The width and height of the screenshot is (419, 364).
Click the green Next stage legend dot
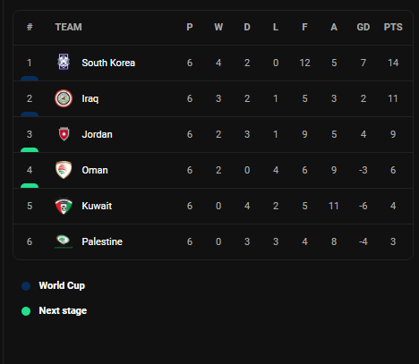(x=26, y=311)
